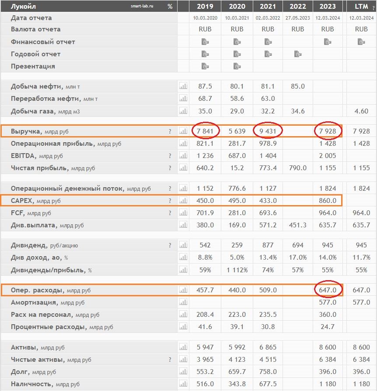The height and width of the screenshot is (391, 377).
Task: Show chart for Добыча нефти row
Action: point(183,86)
